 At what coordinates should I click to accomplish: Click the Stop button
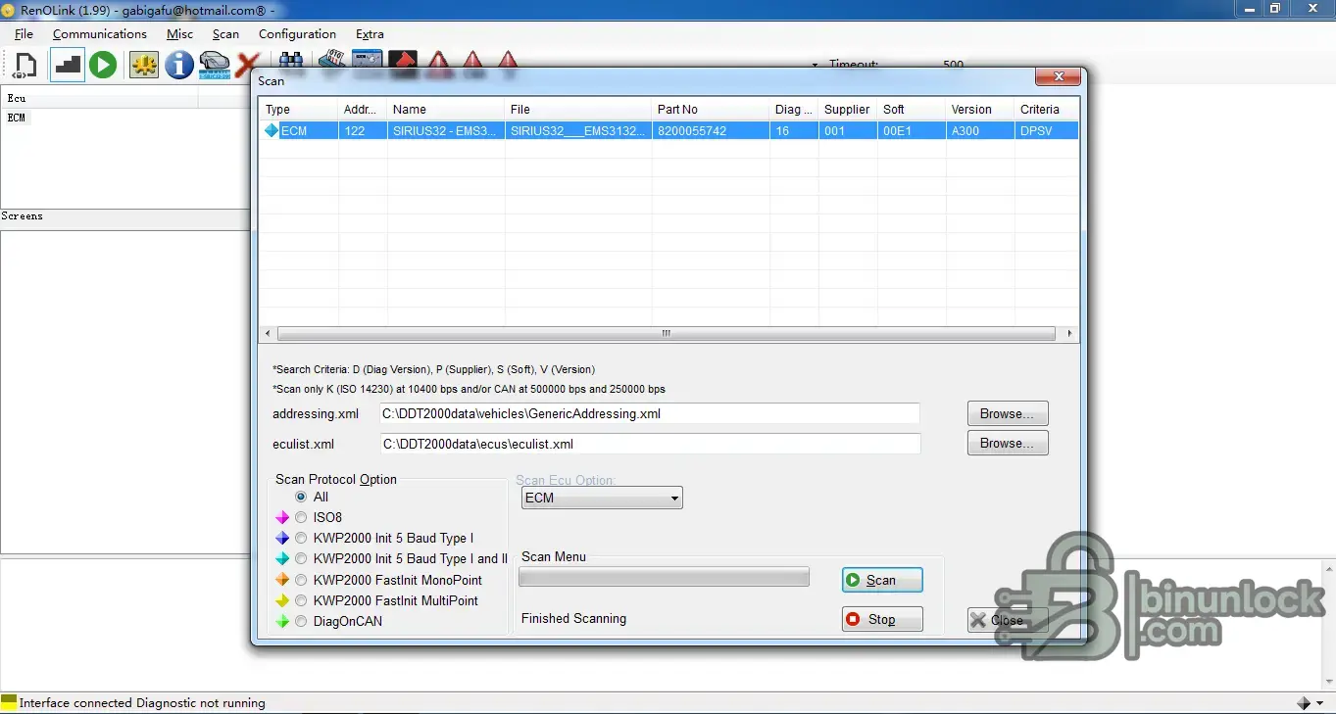pos(882,619)
